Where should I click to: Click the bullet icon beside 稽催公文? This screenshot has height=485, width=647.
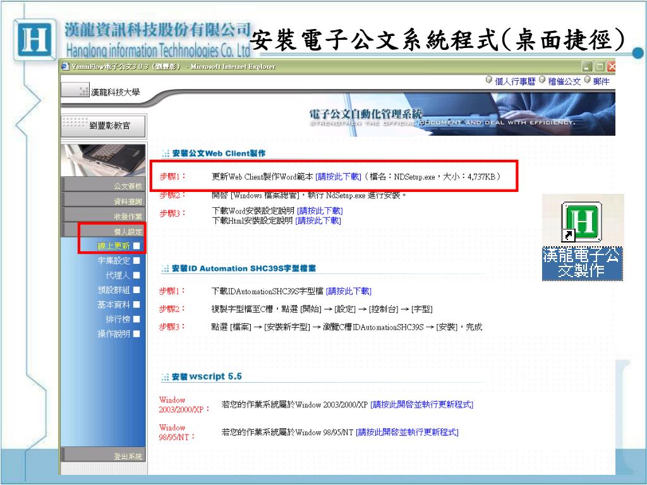(542, 80)
